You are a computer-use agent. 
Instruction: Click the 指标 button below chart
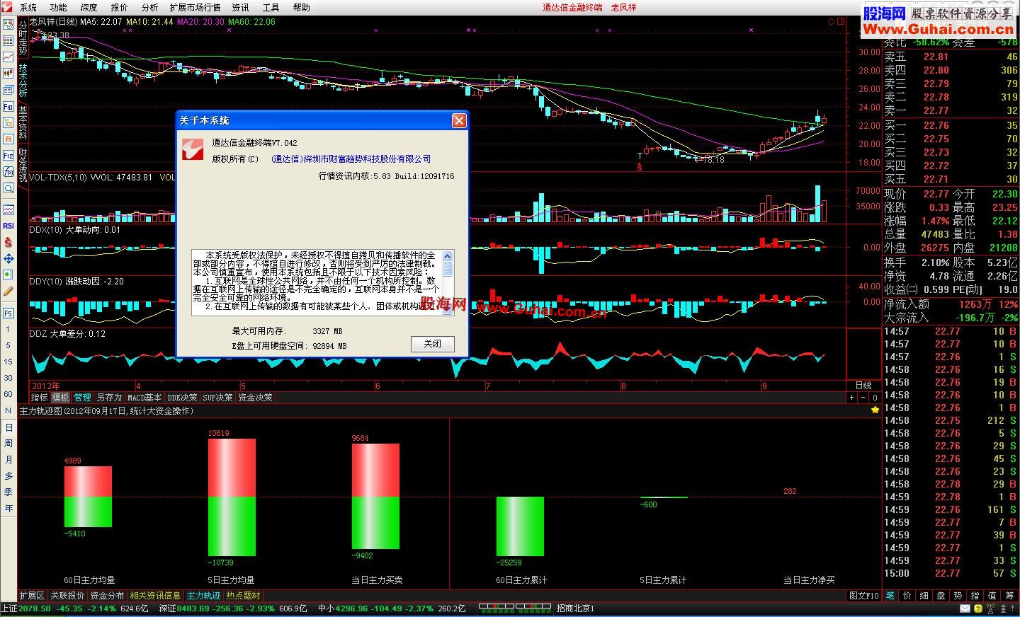(x=39, y=398)
